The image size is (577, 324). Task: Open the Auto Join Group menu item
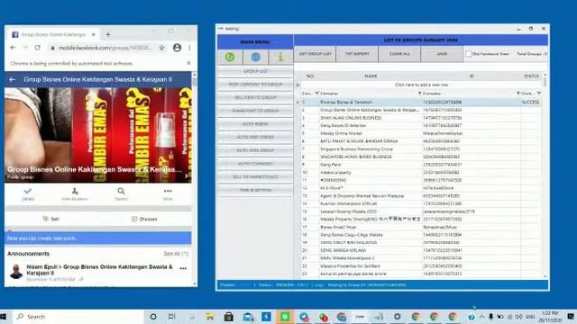pos(255,150)
